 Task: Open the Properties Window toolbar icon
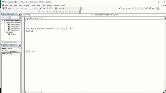click(x=47, y=9)
